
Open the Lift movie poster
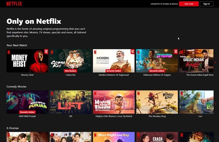[x=70, y=102]
